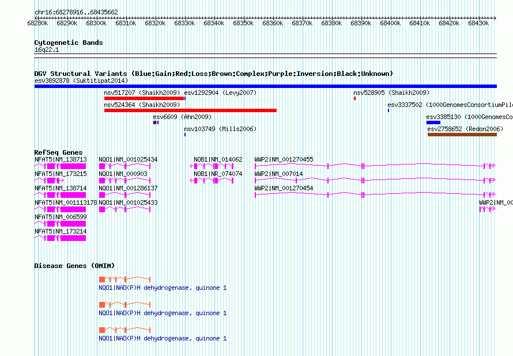The height and width of the screenshot is (356, 513).
Task: Click the esv2758652 (Redon2006) label
Action: point(466,129)
